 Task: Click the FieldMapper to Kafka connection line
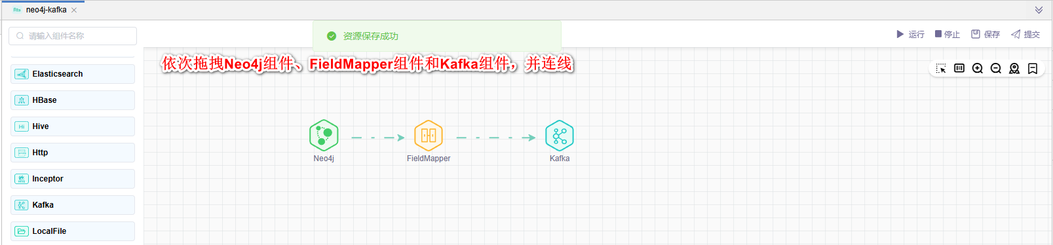pos(495,138)
